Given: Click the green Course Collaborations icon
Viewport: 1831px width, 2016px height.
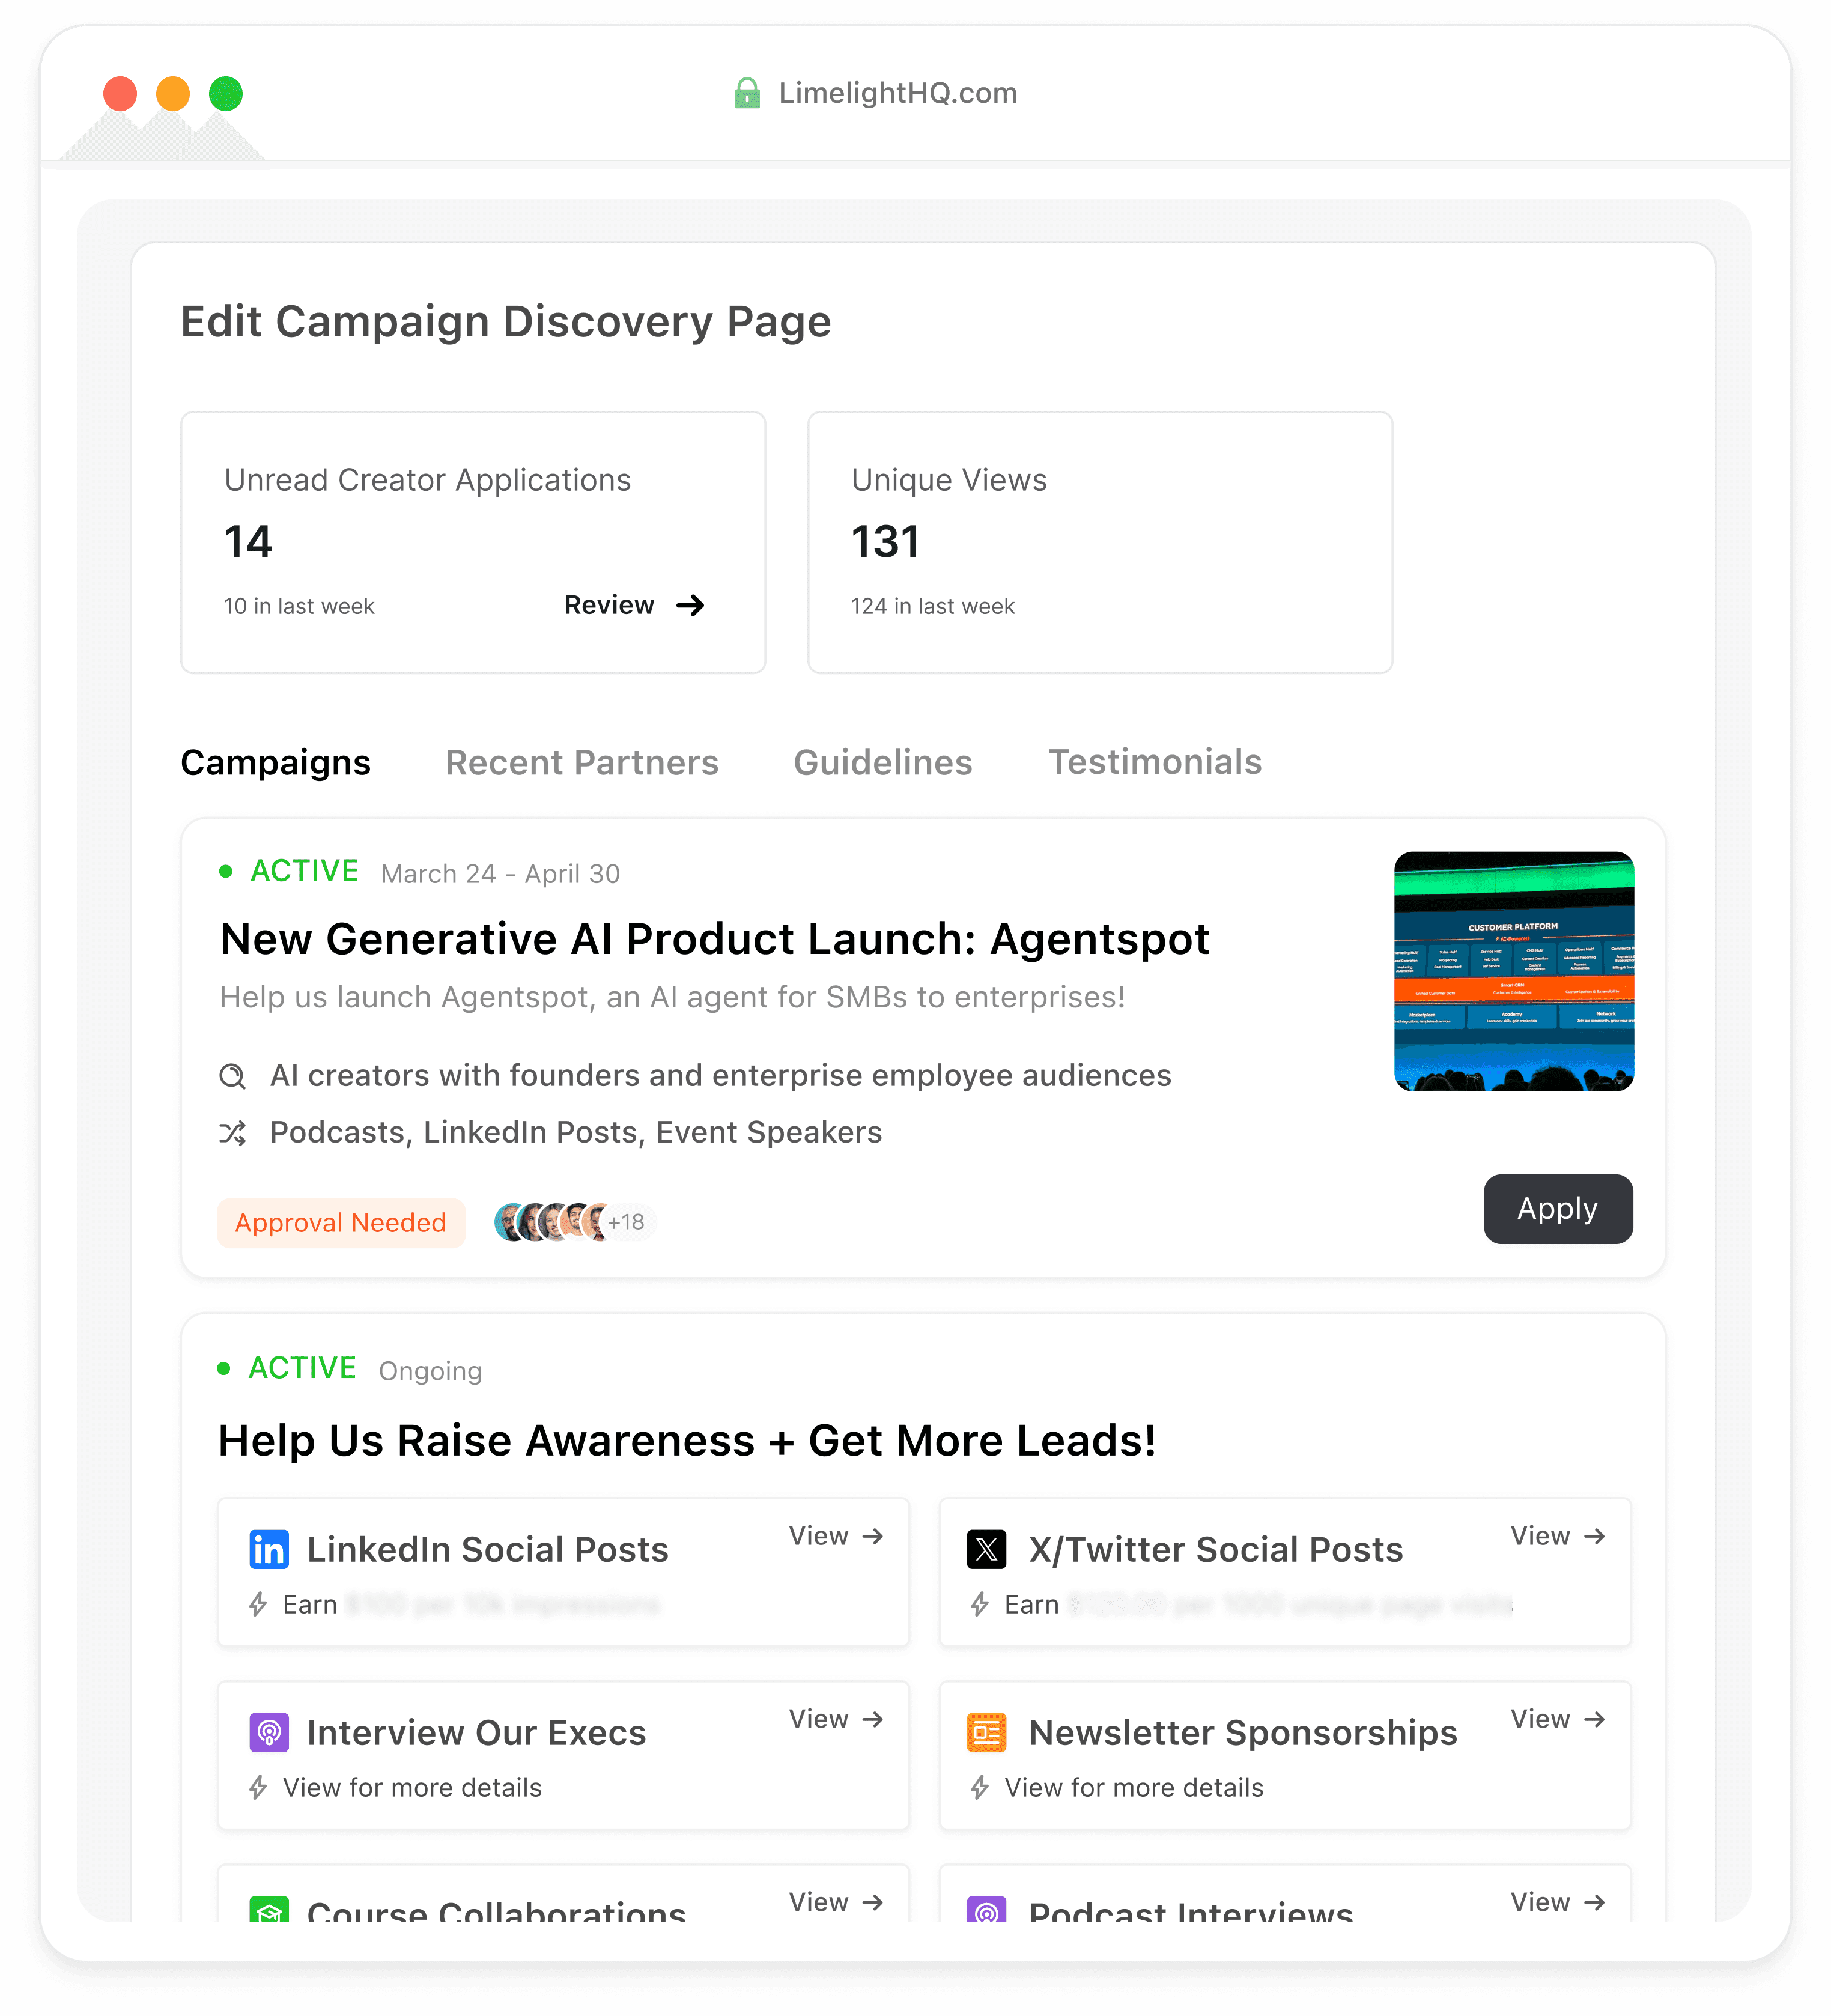Looking at the screenshot, I should tap(269, 1909).
